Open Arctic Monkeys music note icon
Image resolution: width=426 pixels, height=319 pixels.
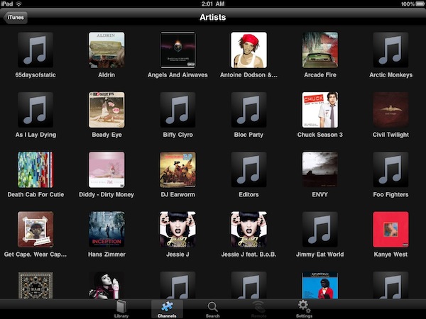pos(390,50)
